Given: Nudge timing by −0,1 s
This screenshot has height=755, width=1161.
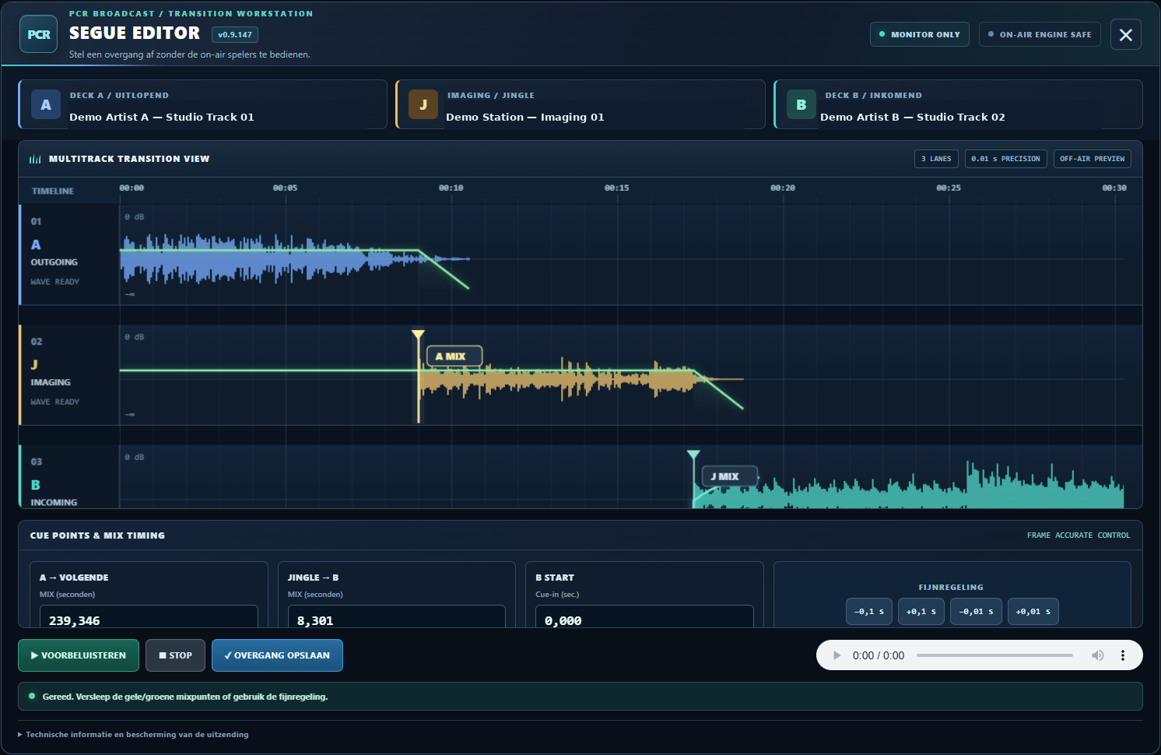Looking at the screenshot, I should pyautogui.click(x=869, y=612).
